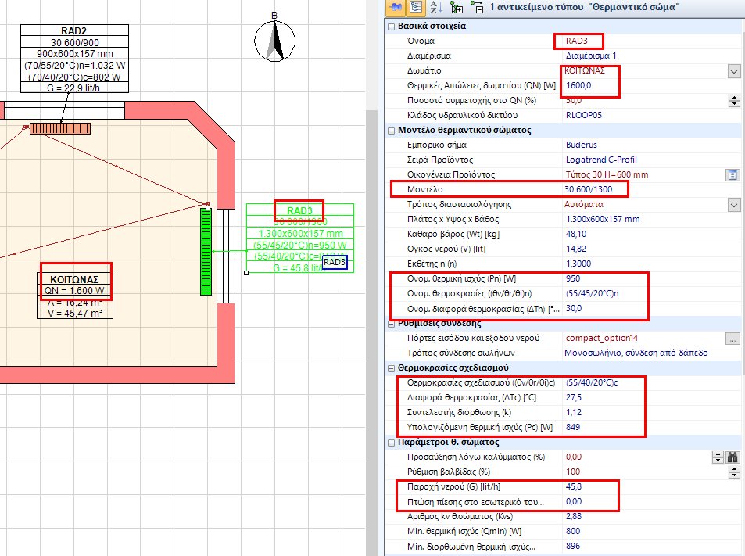The image size is (745, 556).
Task: Click the Αυτόματα sizing mode value
Action: [583, 204]
